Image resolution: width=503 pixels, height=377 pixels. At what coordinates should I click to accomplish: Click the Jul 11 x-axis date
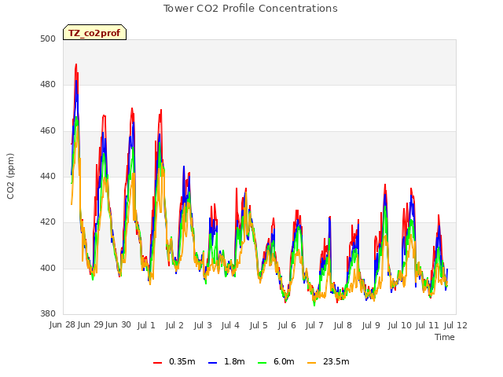(x=427, y=325)
